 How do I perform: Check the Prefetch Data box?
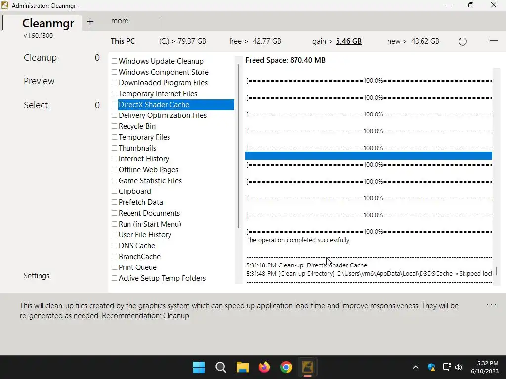[114, 202]
